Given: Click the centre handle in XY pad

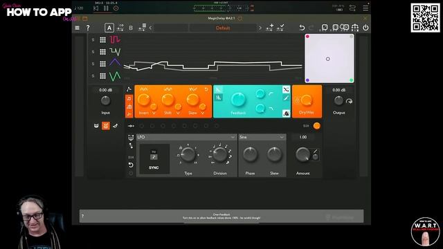Looking at the screenshot, I should coord(327,59).
